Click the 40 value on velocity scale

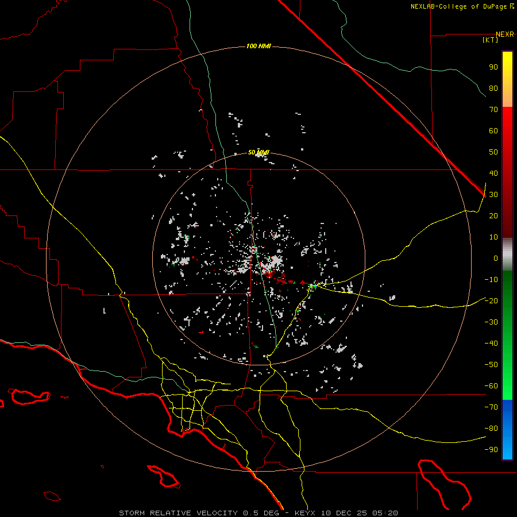point(493,173)
